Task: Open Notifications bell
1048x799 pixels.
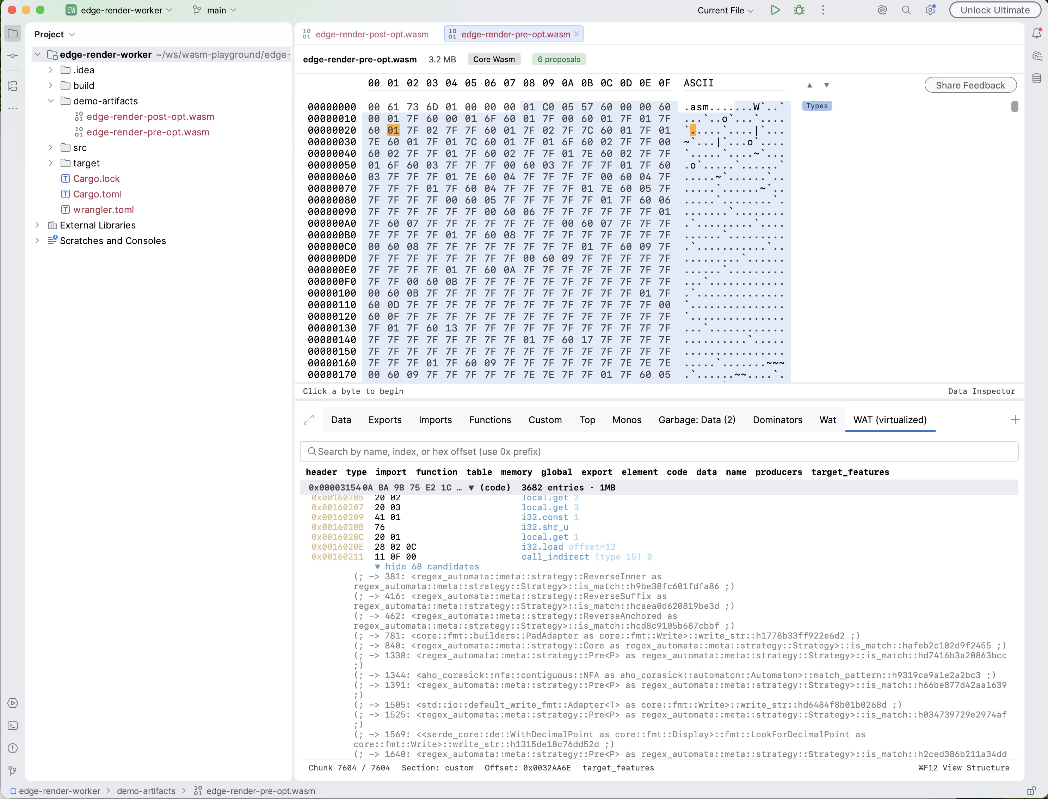Action: point(1037,33)
